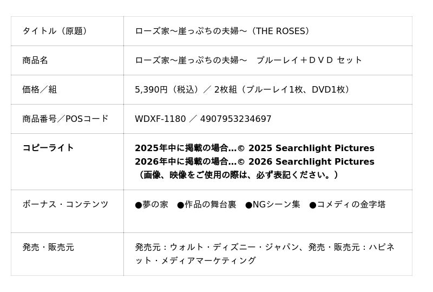Click the ●コメディの金字塔 bonus item
Viewport: 433px width, 292px height.
347,205
